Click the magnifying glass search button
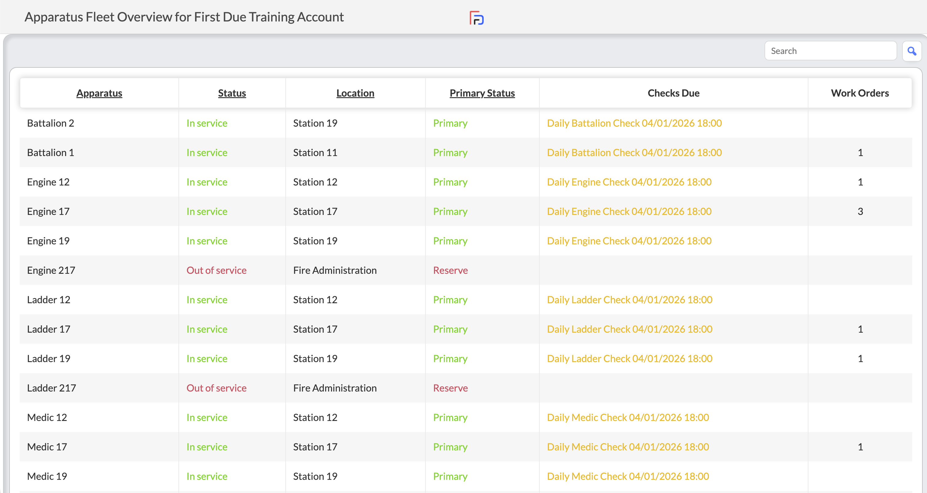This screenshot has width=927, height=493. [912, 51]
